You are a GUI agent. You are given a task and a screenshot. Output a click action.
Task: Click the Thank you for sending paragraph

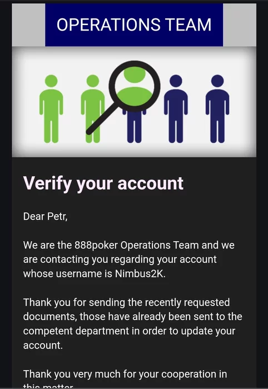132,324
